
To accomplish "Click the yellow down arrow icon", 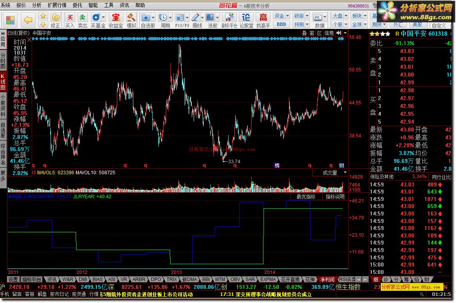I will [x=43, y=24].
